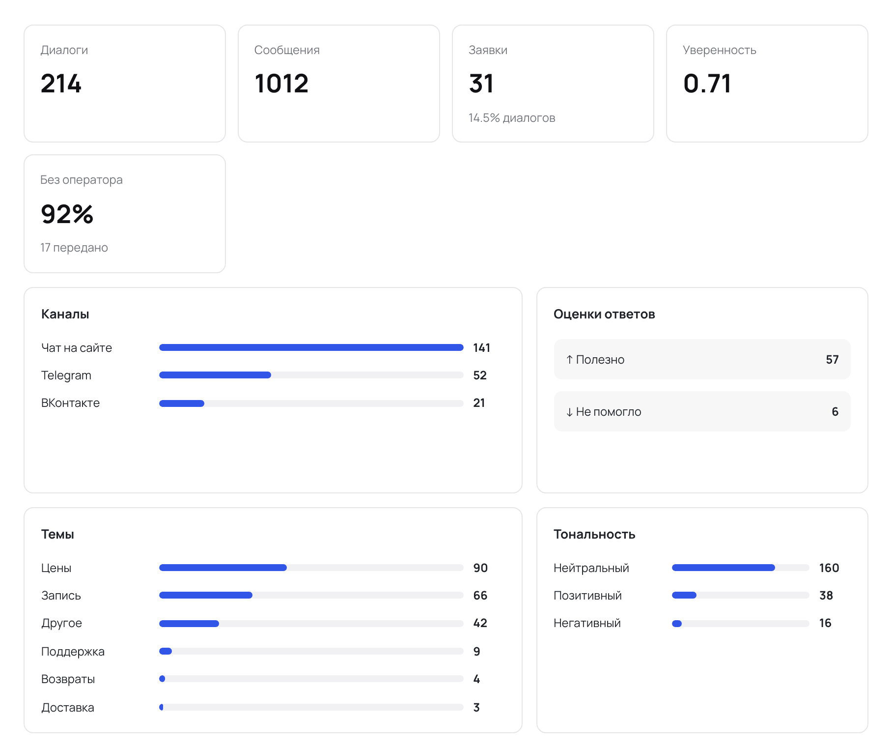Click the ВКонтакте count 21
Screen dimensions: 892x746
click(x=479, y=403)
